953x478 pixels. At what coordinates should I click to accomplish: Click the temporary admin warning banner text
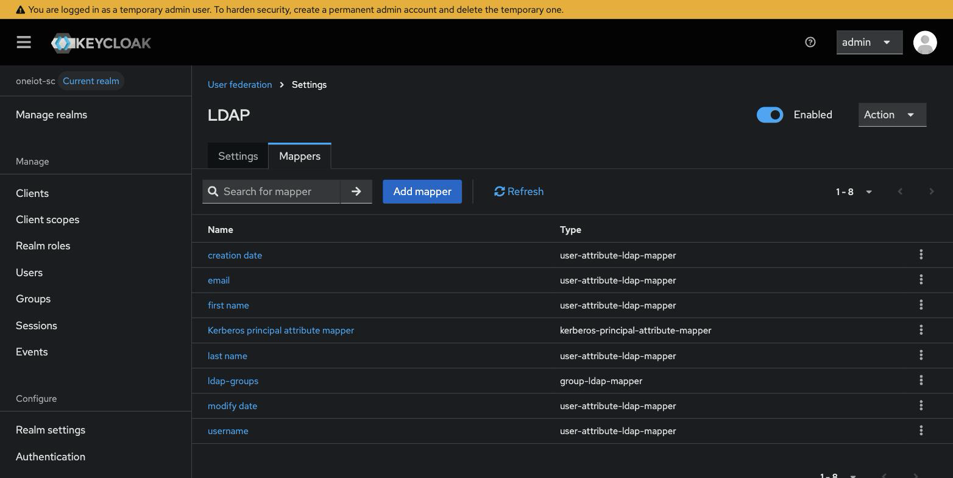296,10
